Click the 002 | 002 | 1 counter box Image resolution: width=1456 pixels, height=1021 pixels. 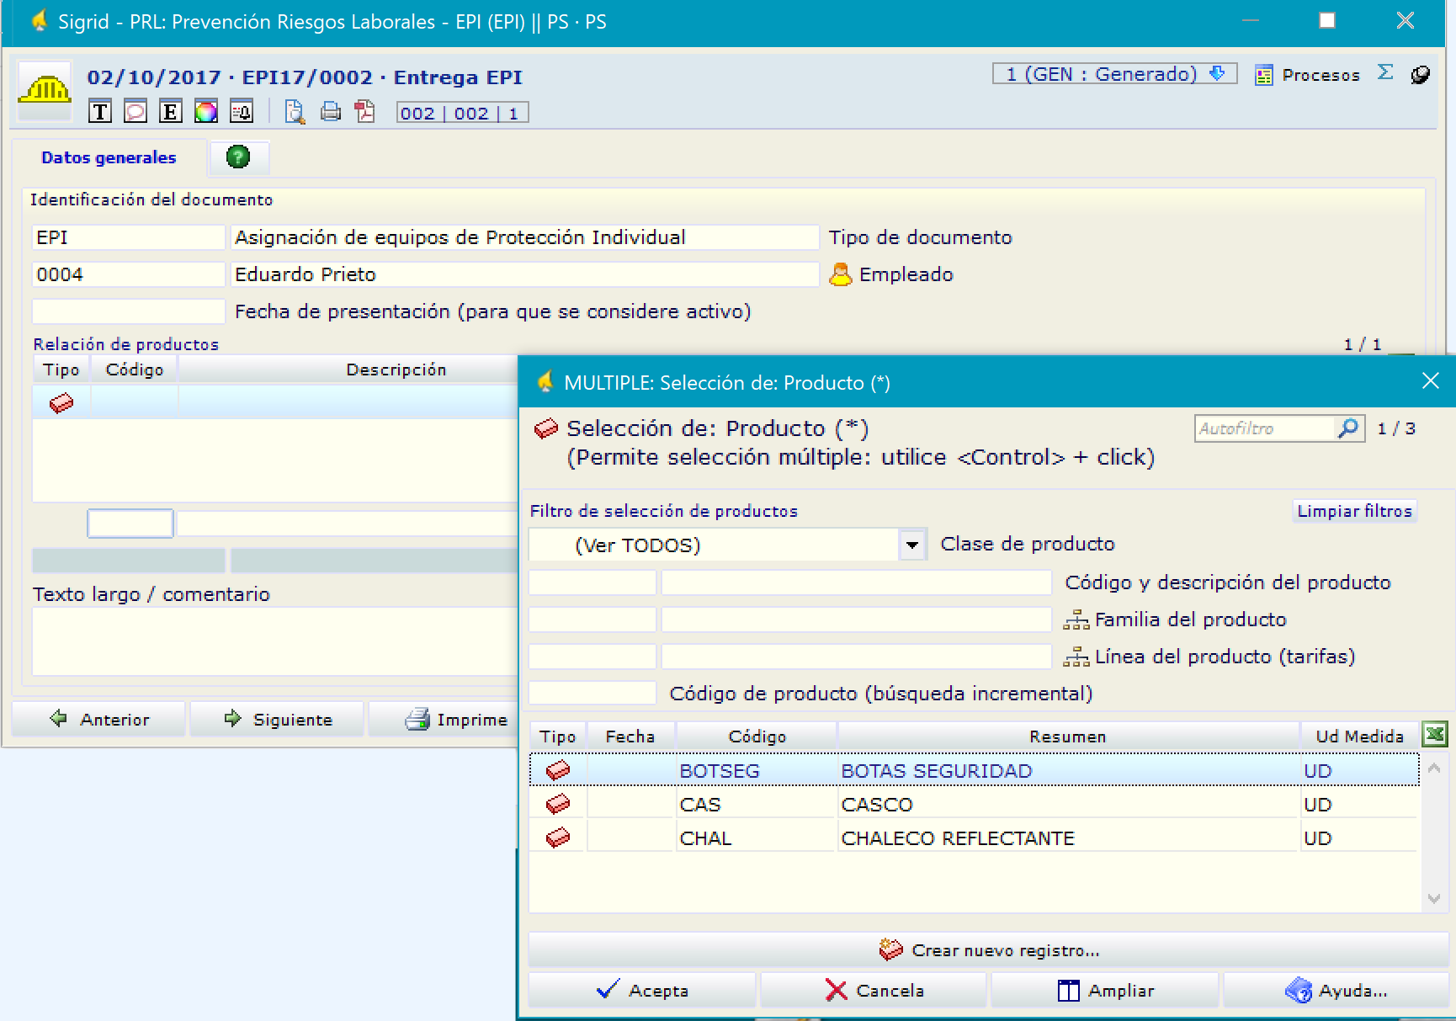click(x=462, y=113)
